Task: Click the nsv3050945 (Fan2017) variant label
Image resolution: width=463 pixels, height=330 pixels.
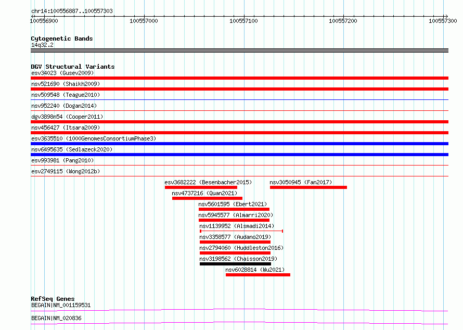Action: (x=301, y=182)
